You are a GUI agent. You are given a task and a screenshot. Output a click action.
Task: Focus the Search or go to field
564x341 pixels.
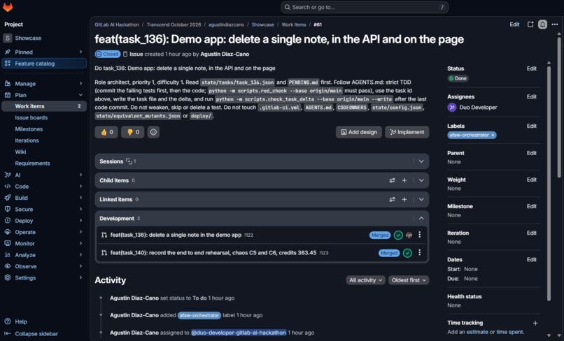click(365, 7)
